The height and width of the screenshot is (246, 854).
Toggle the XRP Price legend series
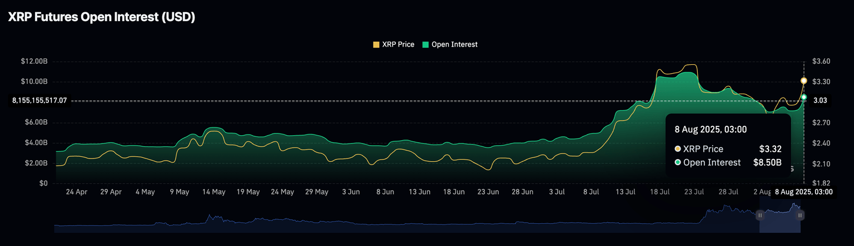click(398, 44)
